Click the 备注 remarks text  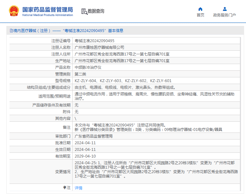(x=148, y=127)
